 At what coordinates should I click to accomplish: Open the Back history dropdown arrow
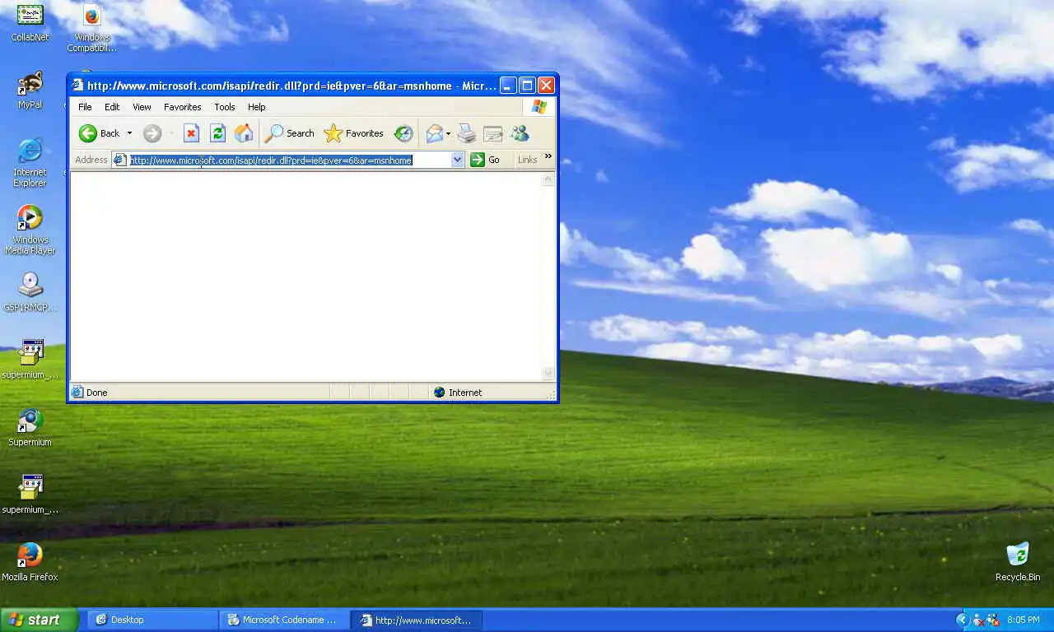tap(129, 133)
